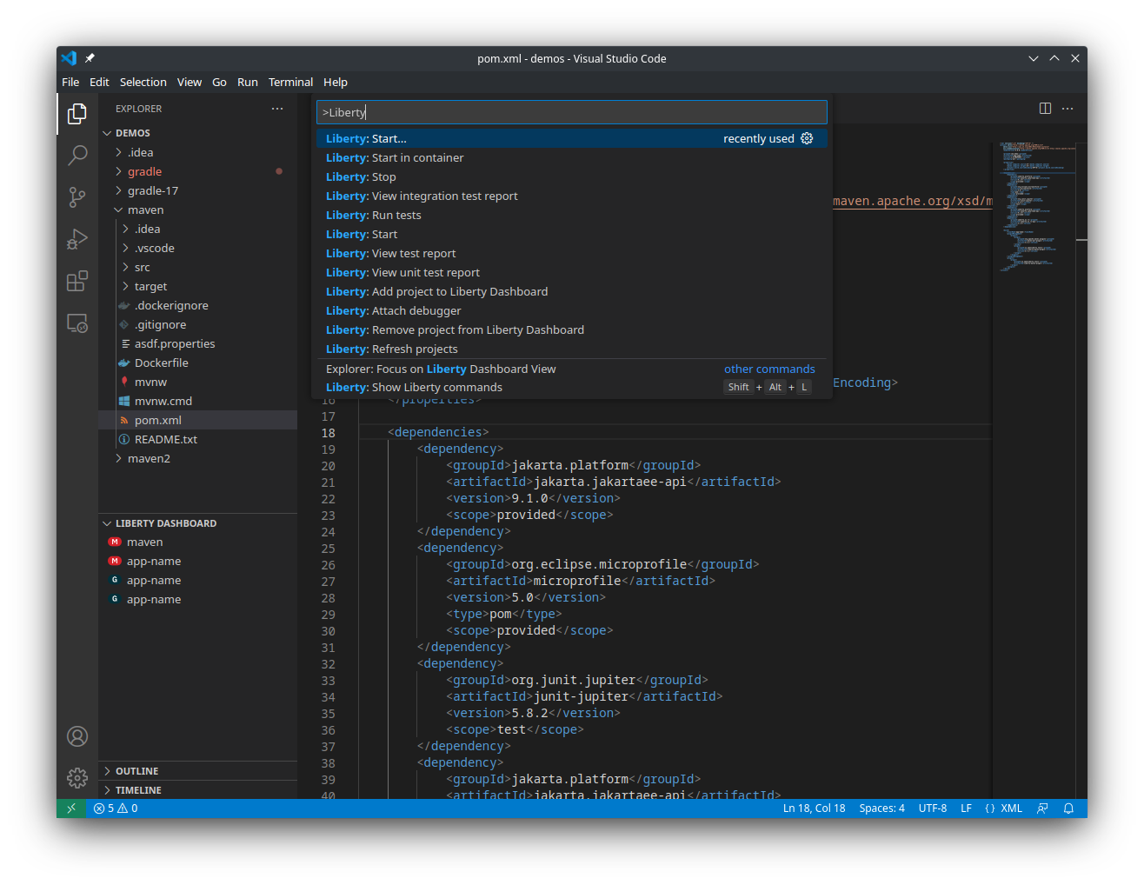Open the Extensions view
1144x885 pixels.
[77, 281]
